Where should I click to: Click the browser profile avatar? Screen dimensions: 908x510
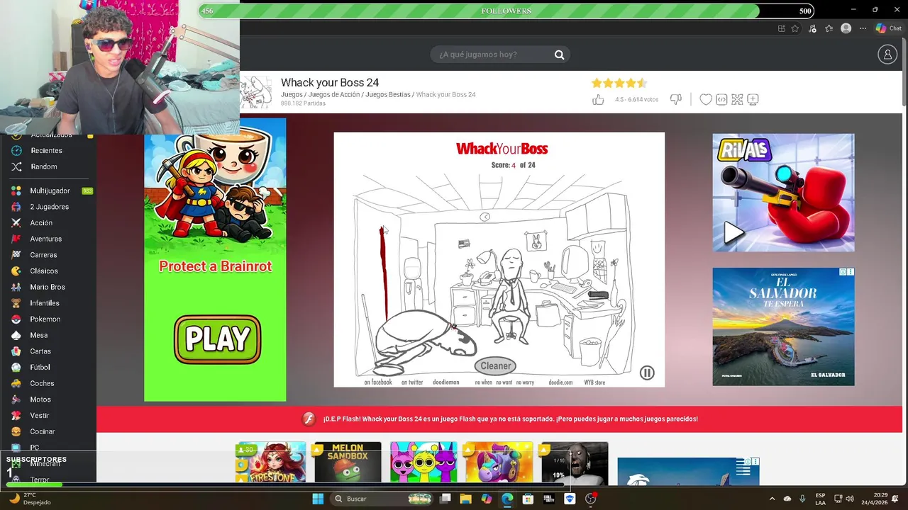click(x=846, y=28)
